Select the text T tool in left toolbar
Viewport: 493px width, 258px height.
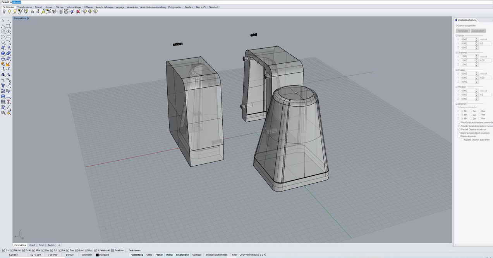(3, 85)
